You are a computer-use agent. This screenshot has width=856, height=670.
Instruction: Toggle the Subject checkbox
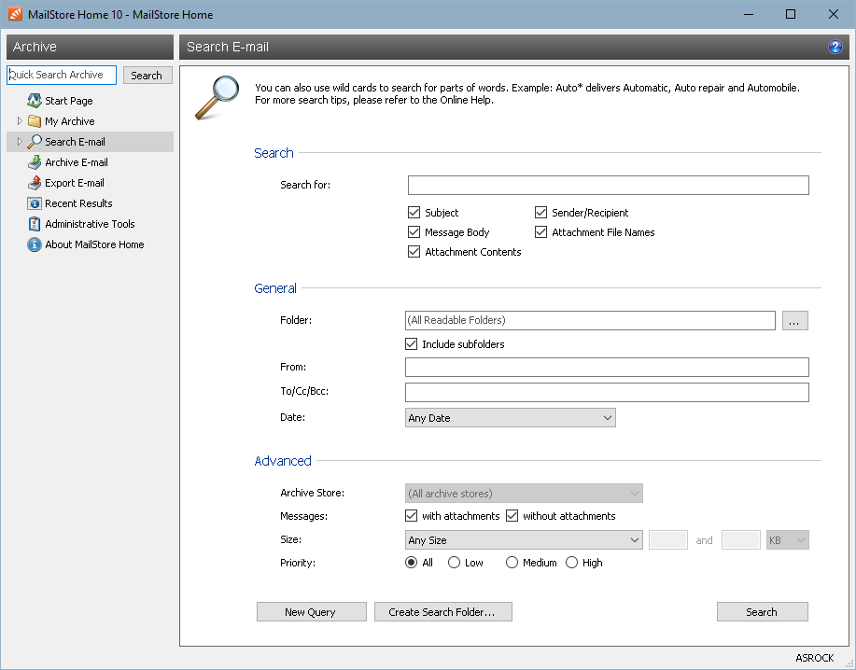pyautogui.click(x=414, y=212)
